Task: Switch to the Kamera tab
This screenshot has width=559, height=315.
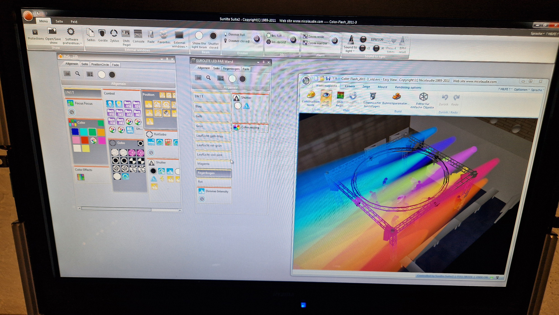Action: point(349,86)
